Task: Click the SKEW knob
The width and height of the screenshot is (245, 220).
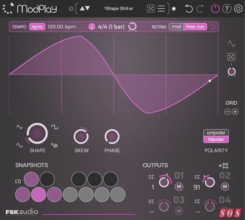Action: (x=81, y=136)
